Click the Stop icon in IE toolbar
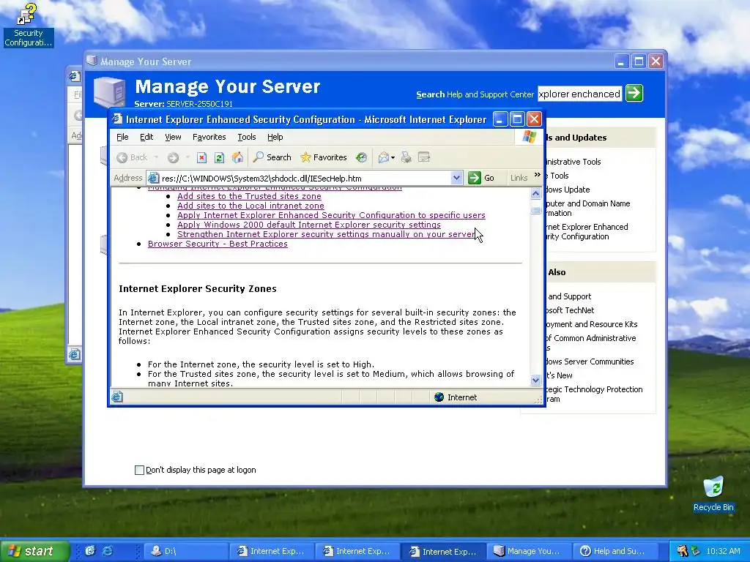Viewport: 750px width, 562px height. [x=202, y=157]
